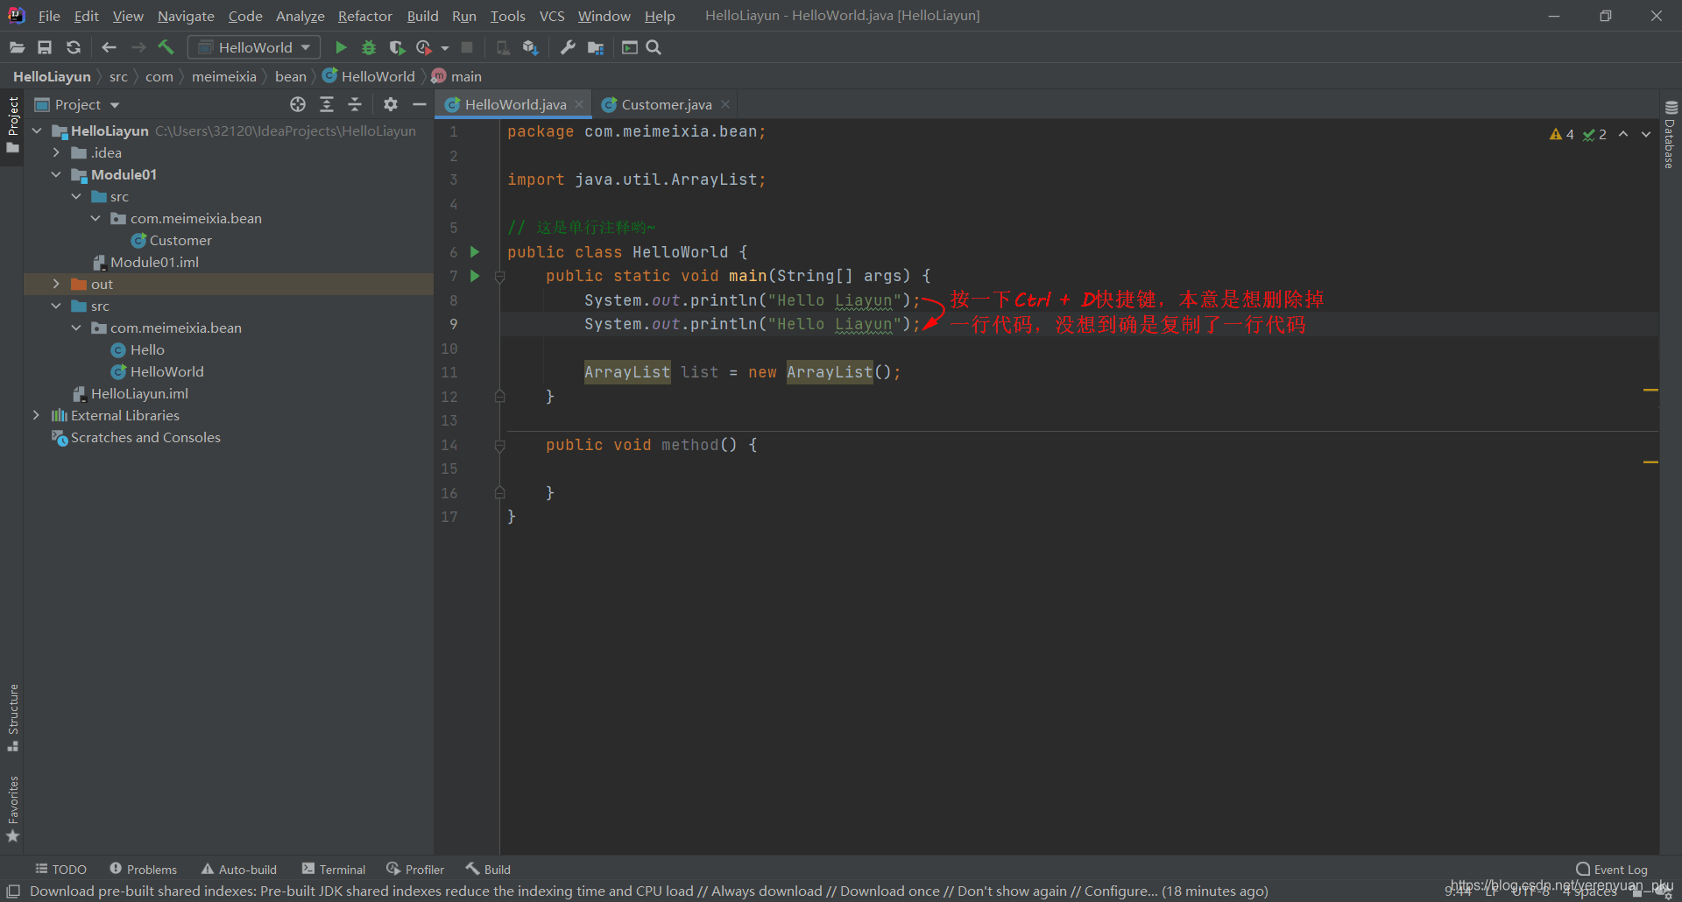Expand the .idea folder
This screenshot has height=902, width=1682.
click(56, 152)
